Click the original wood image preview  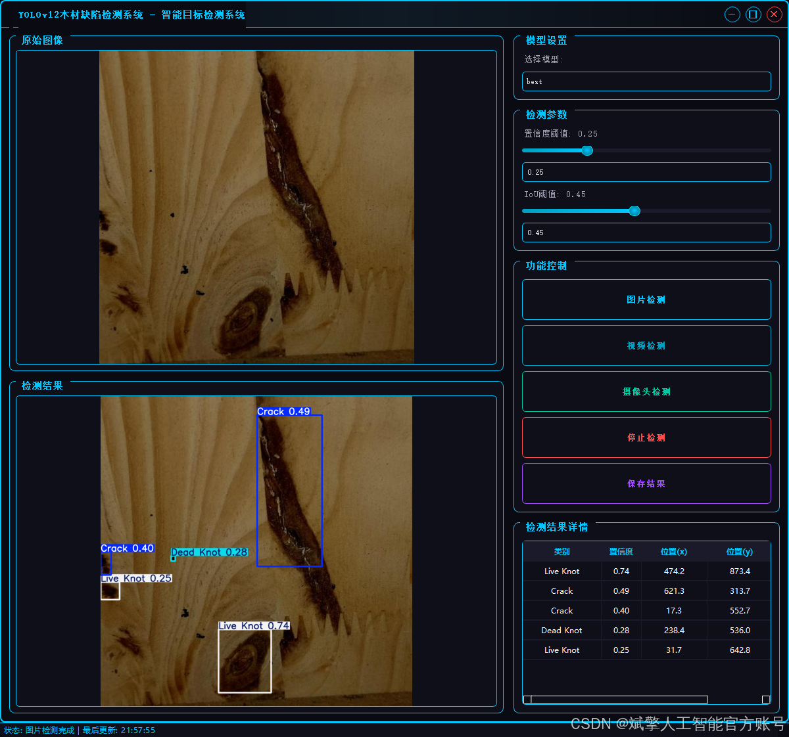pos(256,207)
